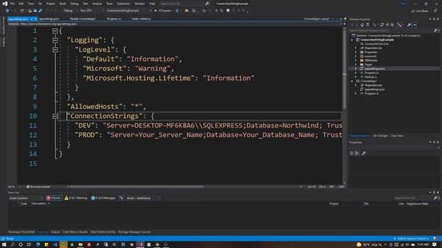Click the Open File toolbar icon
The image size is (442, 248).
coord(30,11)
